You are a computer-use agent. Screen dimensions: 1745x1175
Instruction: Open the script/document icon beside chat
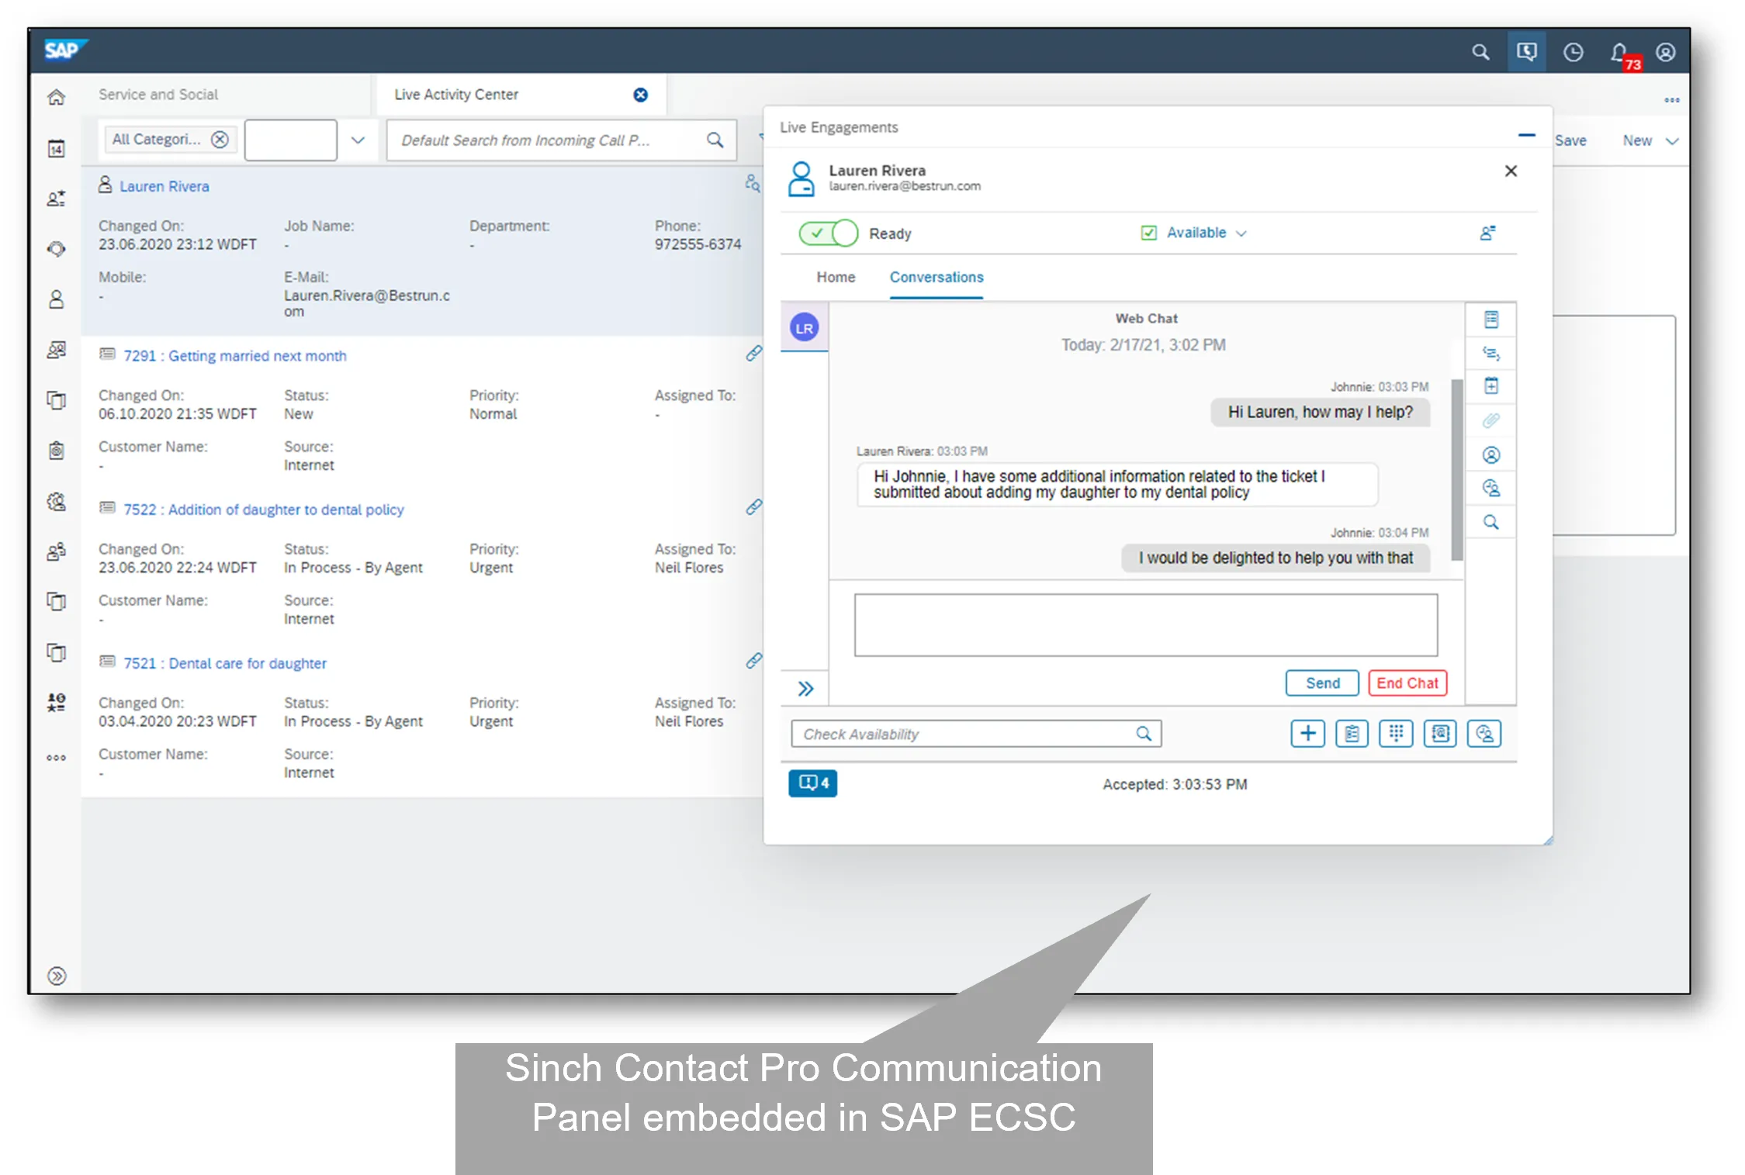click(1491, 320)
